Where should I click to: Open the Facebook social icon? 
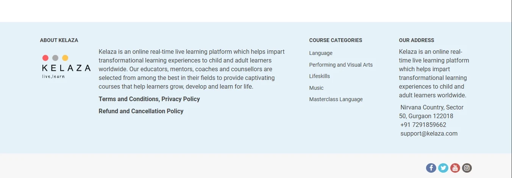(431, 168)
